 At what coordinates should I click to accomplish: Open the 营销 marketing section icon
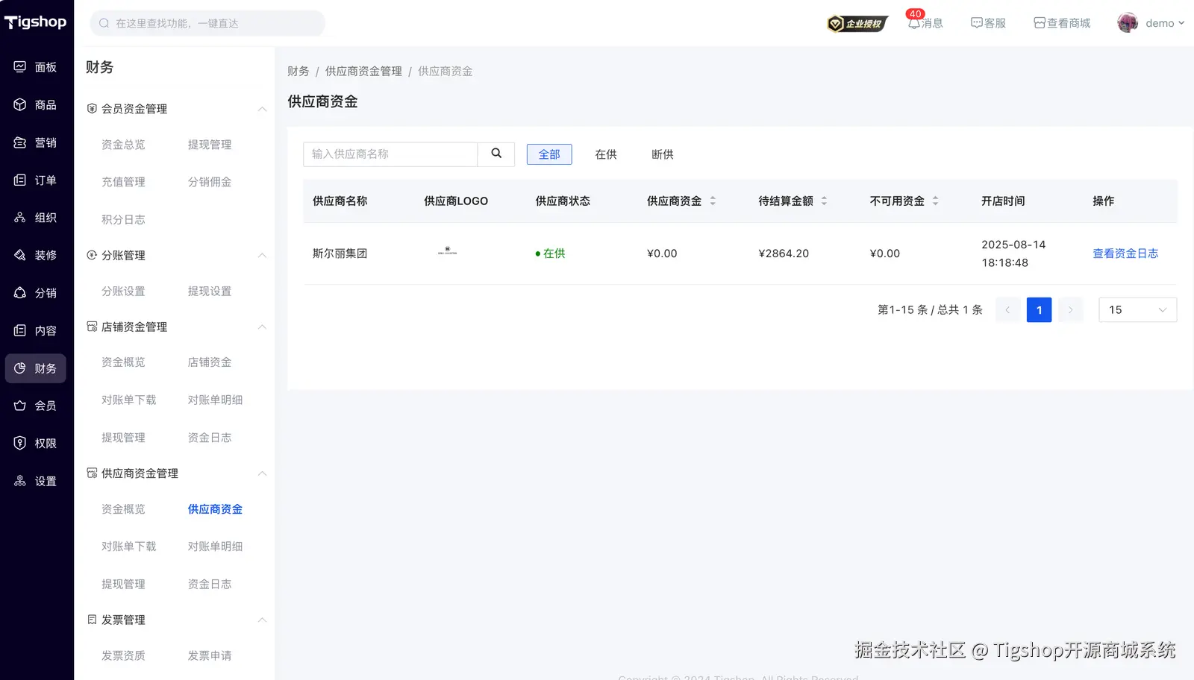(x=20, y=142)
